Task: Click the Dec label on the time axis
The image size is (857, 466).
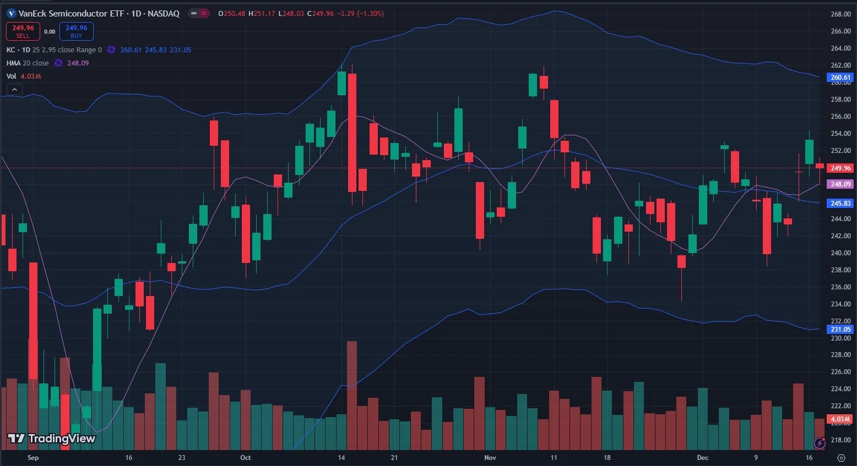Action: (702, 458)
